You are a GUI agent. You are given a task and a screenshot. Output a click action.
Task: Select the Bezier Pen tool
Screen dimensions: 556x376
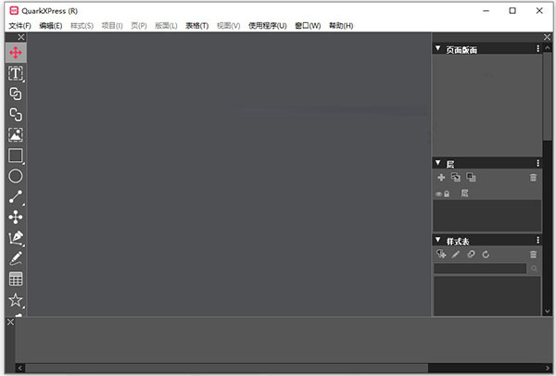(x=16, y=238)
